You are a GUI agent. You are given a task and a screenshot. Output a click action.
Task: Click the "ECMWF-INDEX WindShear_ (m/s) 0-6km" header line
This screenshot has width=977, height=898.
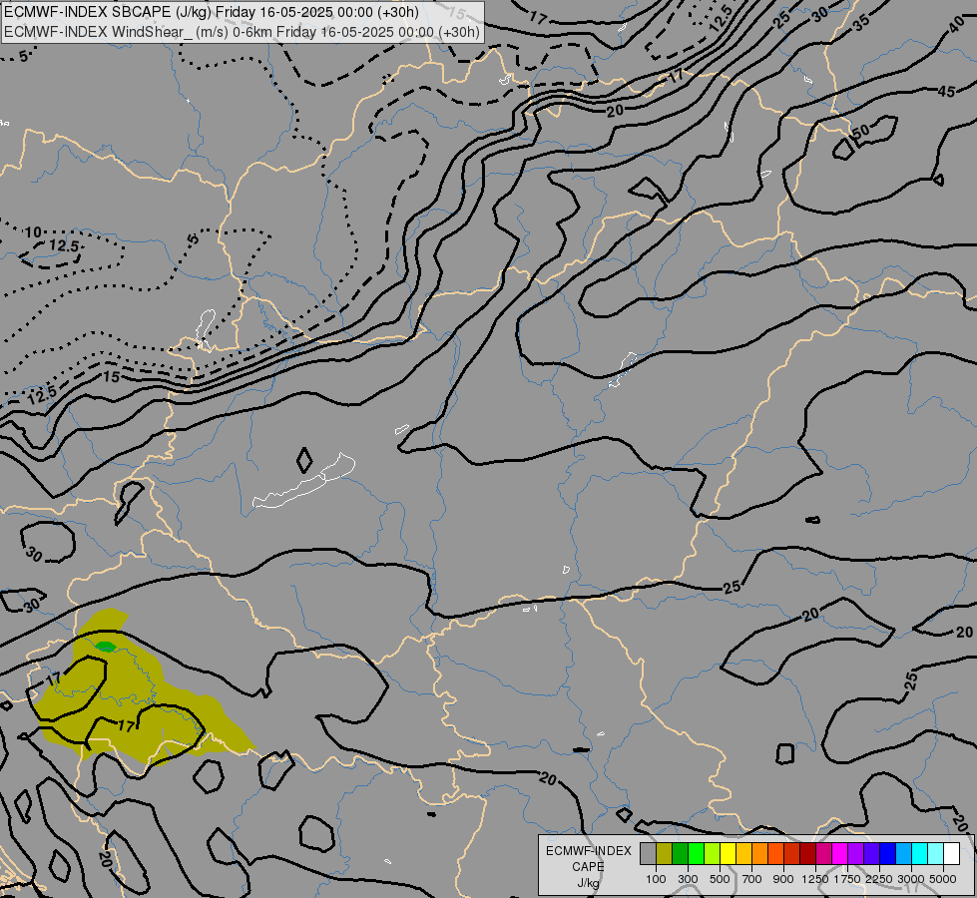pyautogui.click(x=242, y=32)
